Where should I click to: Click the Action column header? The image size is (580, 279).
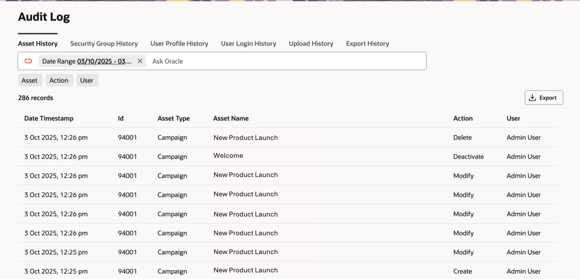click(x=462, y=118)
